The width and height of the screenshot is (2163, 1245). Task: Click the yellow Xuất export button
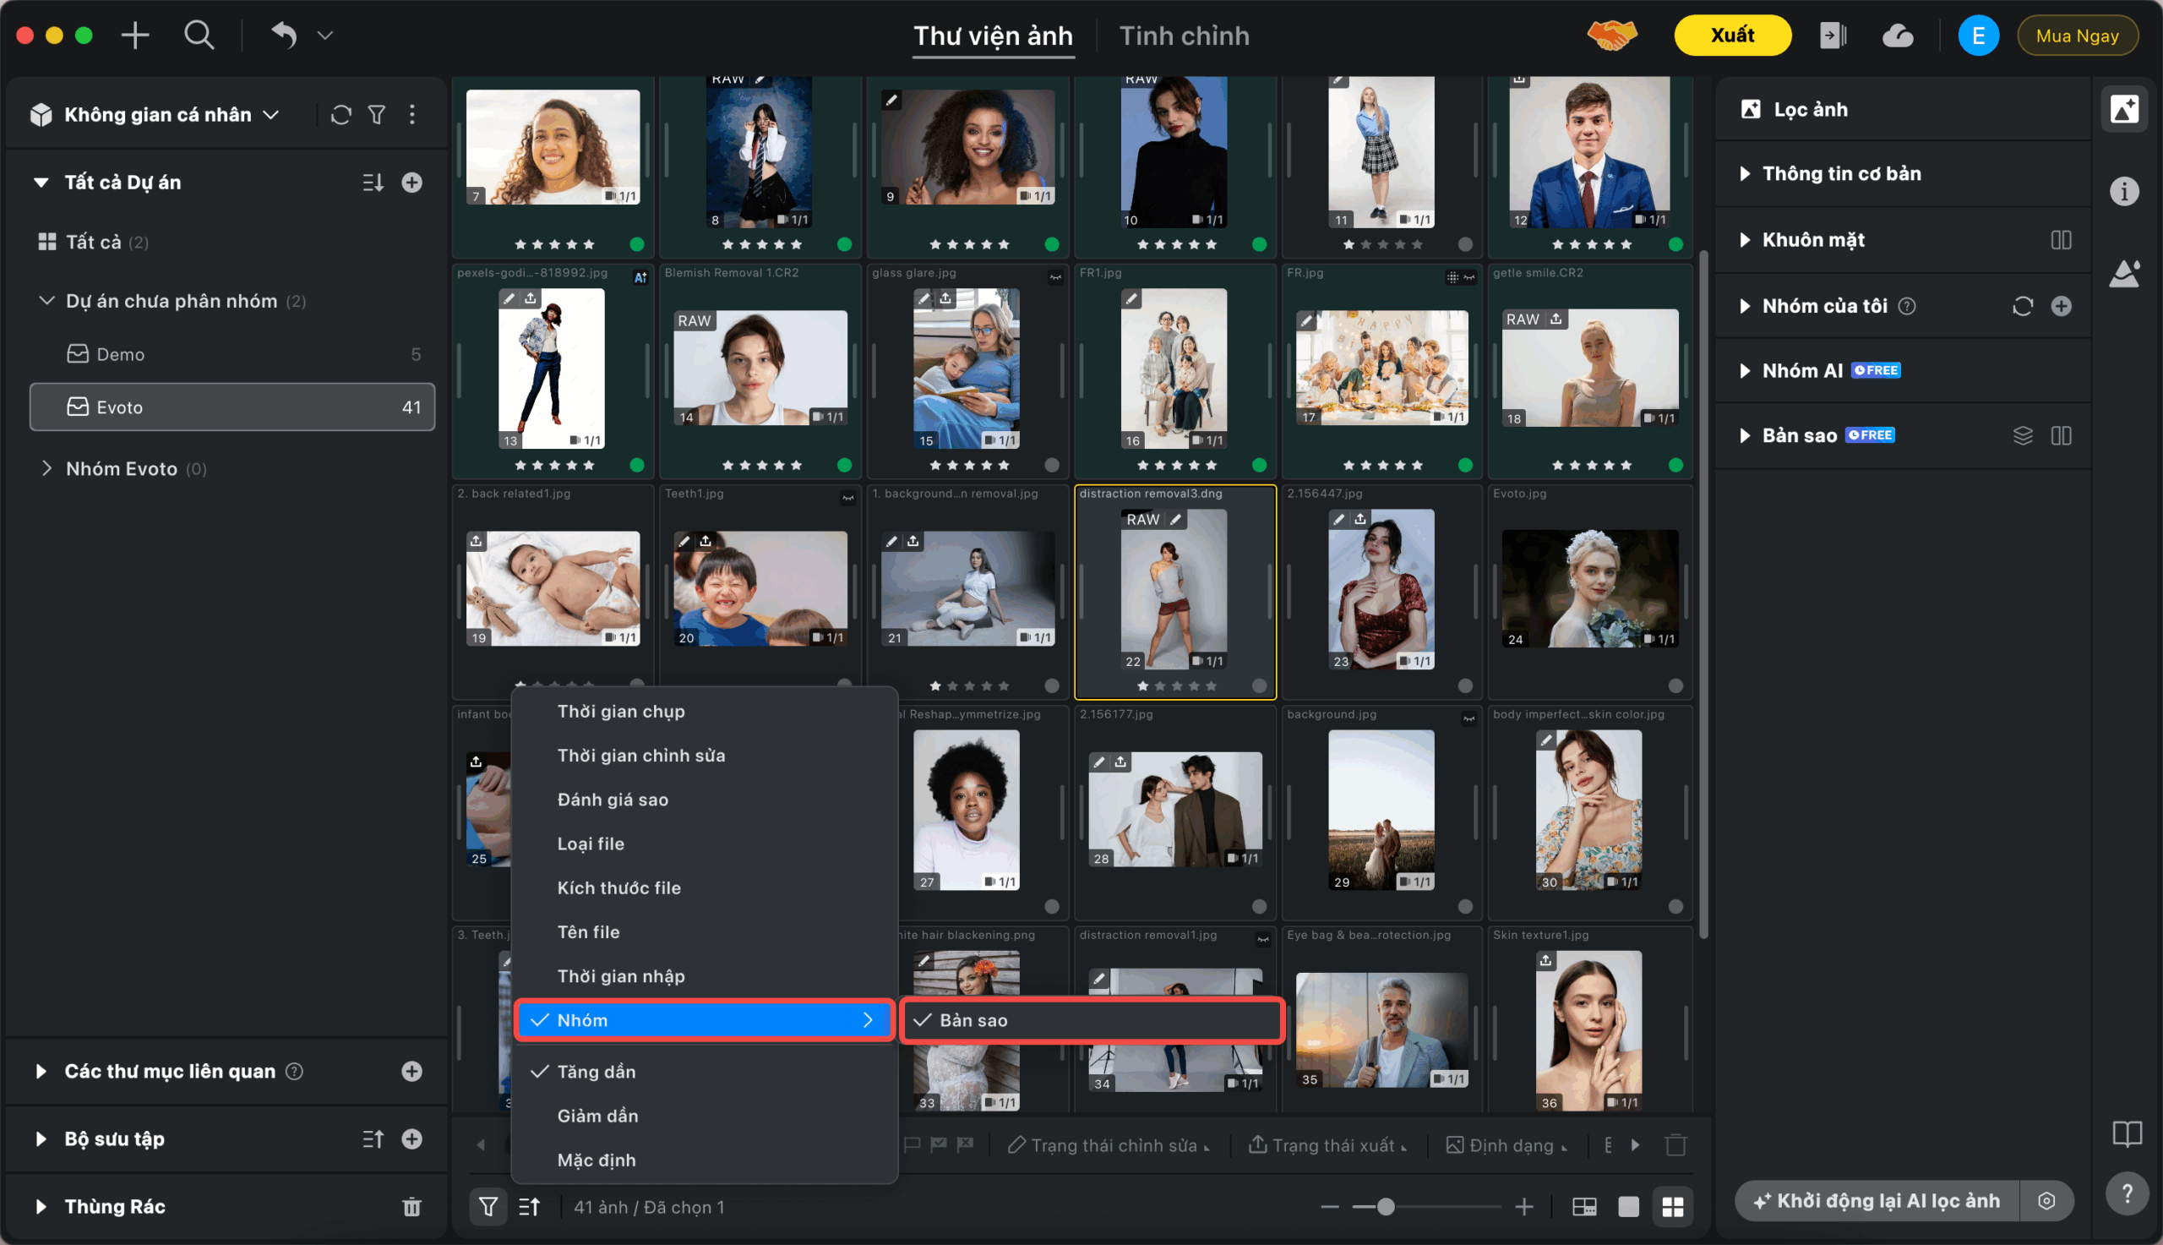pos(1732,35)
